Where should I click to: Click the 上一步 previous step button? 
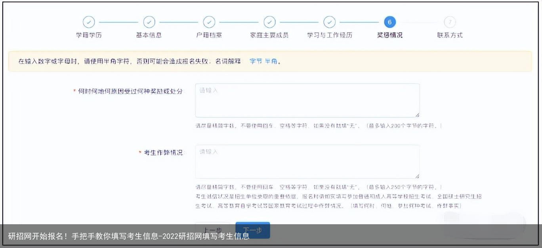212,230
